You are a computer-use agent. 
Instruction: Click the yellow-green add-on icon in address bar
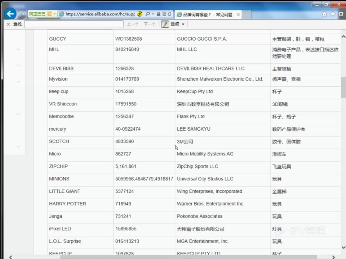139,14
